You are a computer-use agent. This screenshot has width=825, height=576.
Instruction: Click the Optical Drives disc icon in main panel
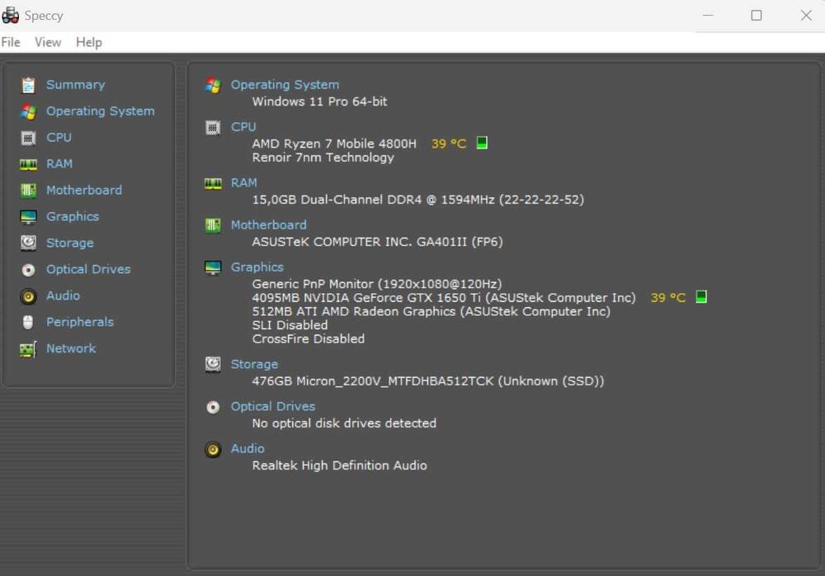pos(213,407)
